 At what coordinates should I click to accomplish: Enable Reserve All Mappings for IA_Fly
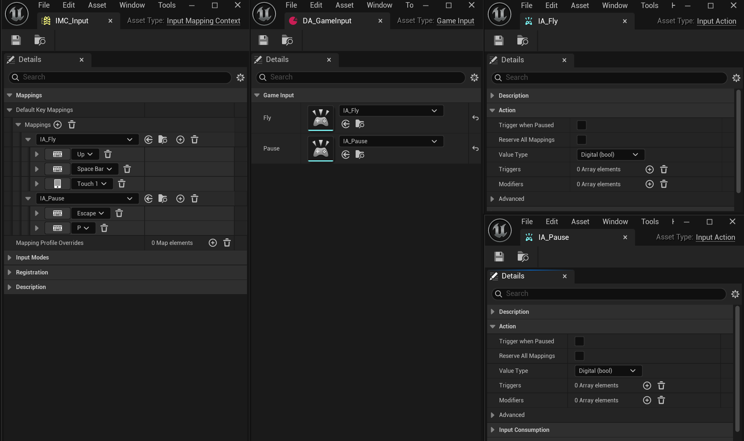[x=582, y=140]
